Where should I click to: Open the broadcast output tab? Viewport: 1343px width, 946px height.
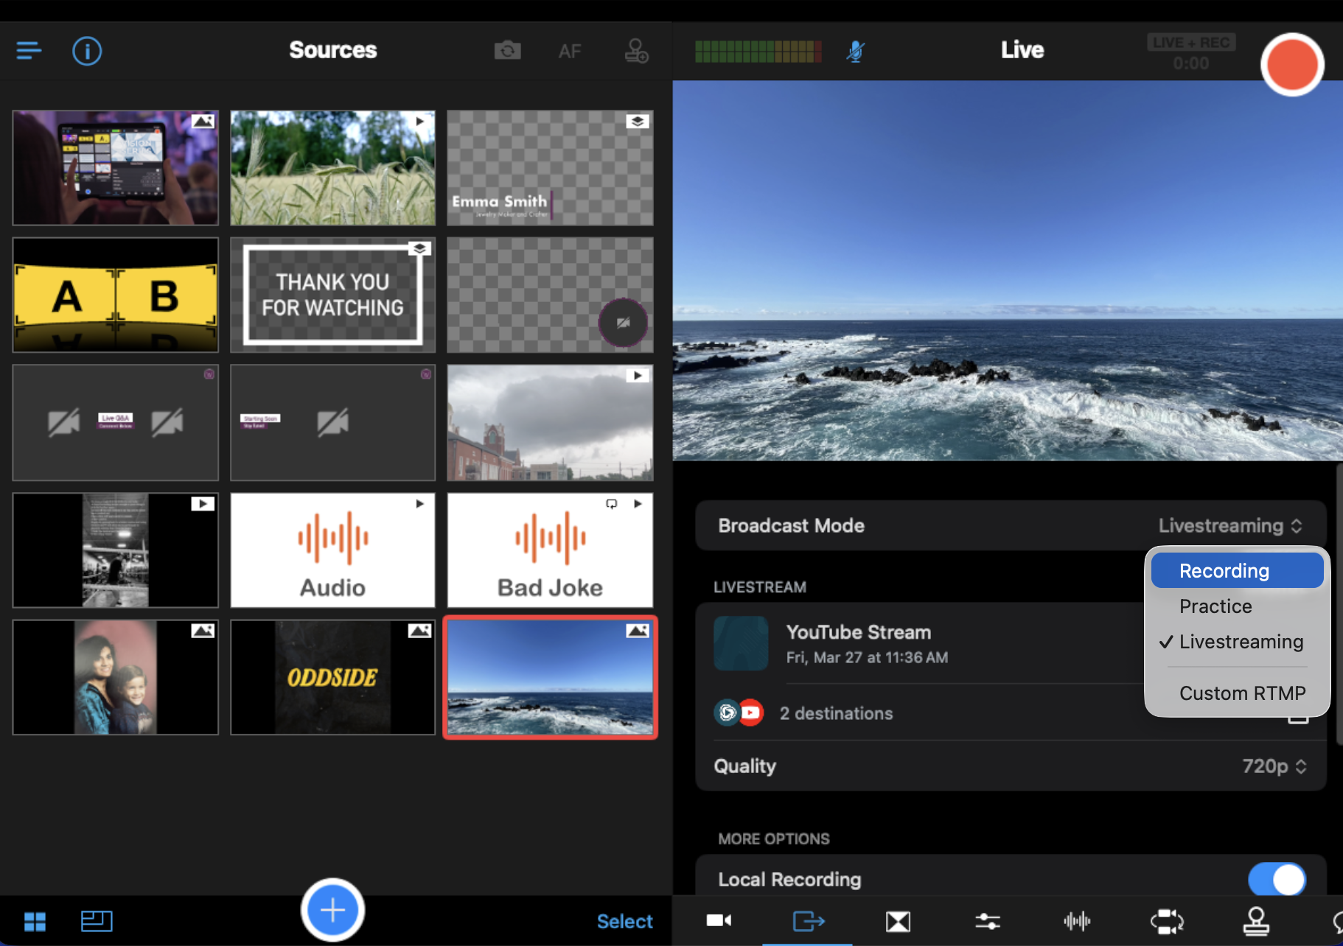809,921
